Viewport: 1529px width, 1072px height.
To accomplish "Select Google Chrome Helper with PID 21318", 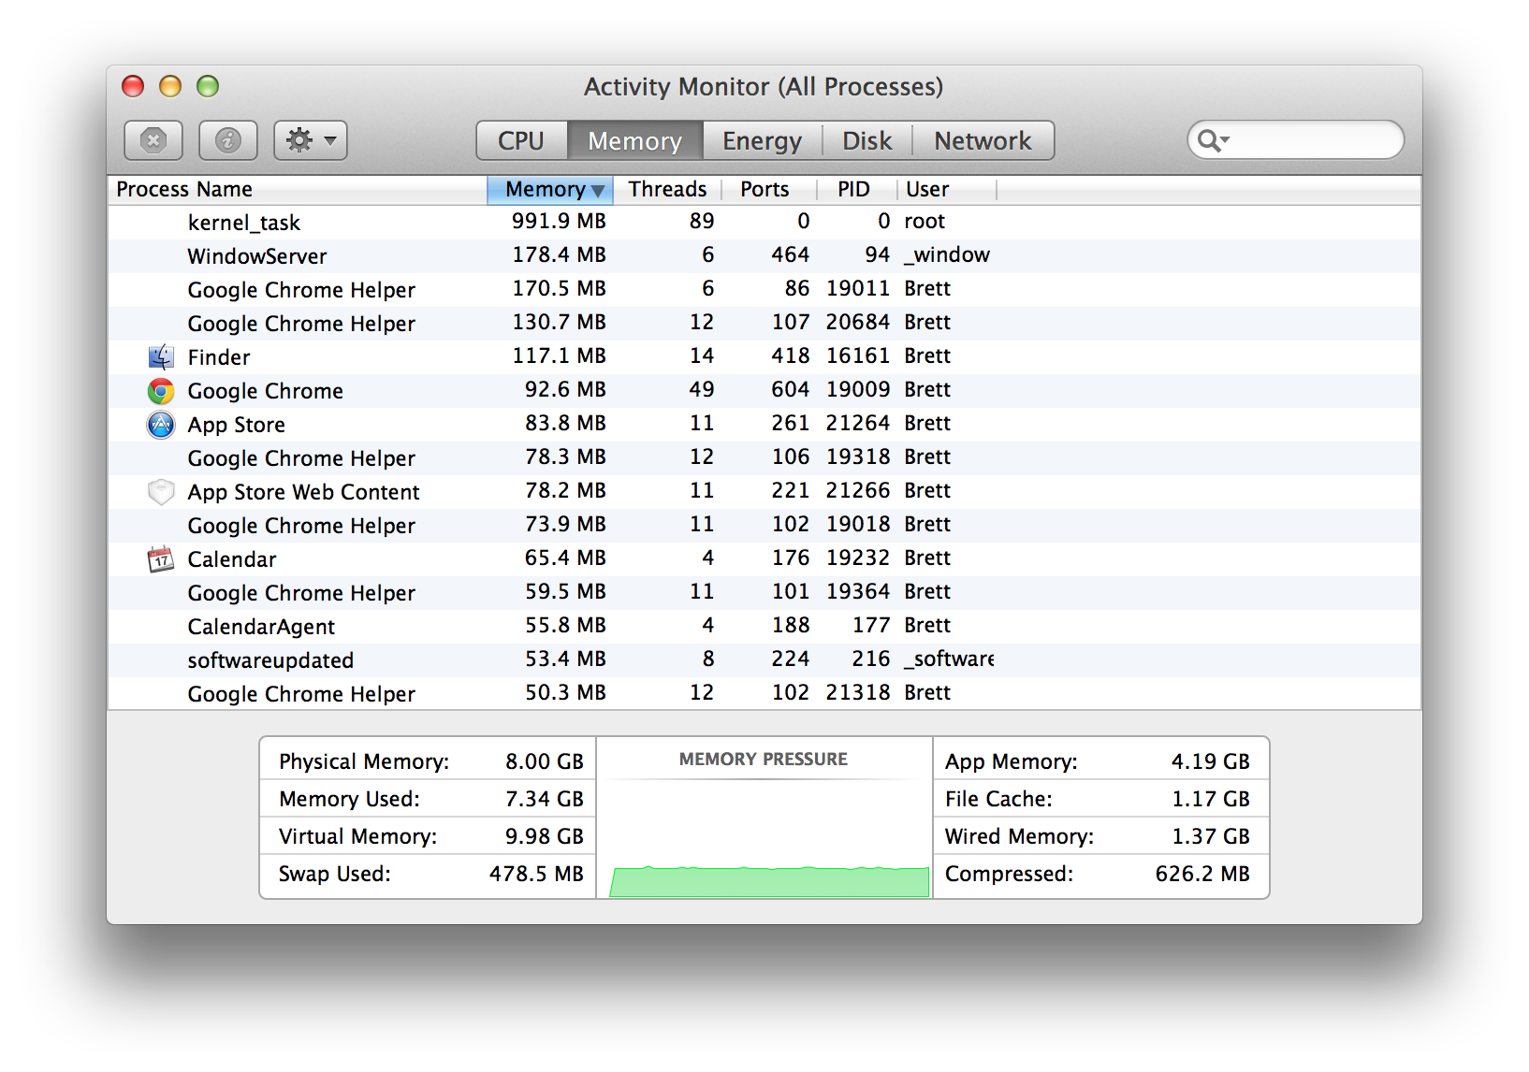I will click(x=764, y=694).
